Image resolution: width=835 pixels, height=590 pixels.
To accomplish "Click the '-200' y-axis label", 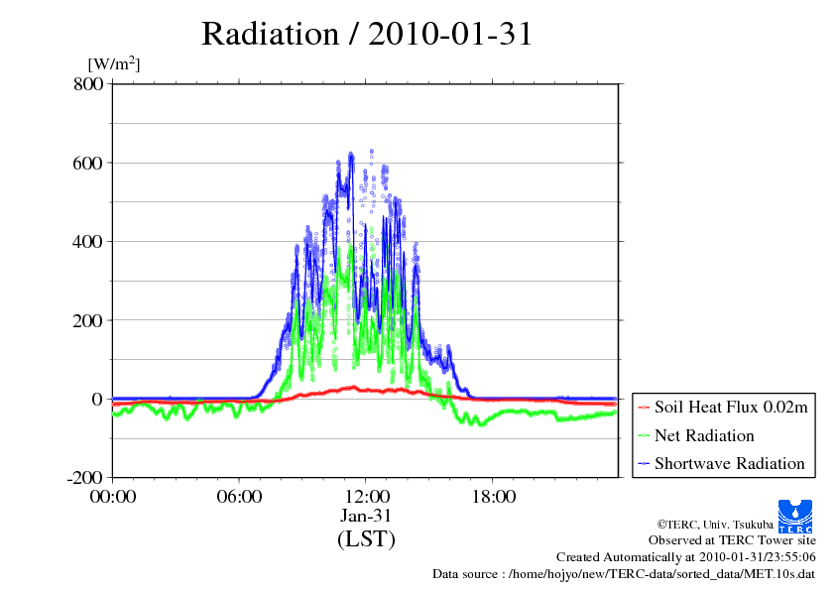I will (x=84, y=478).
